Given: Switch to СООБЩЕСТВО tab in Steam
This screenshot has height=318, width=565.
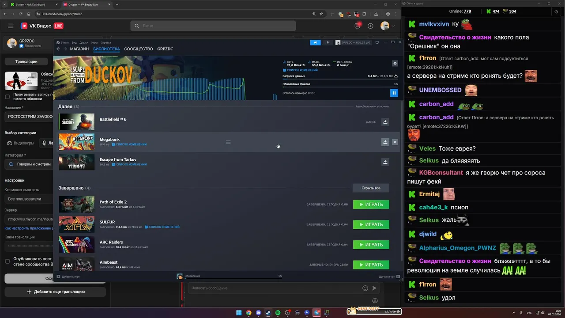Looking at the screenshot, I should 139,49.
